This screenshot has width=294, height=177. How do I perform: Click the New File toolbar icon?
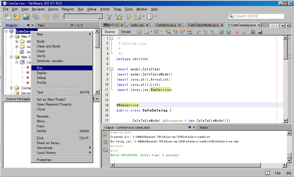tap(8, 17)
